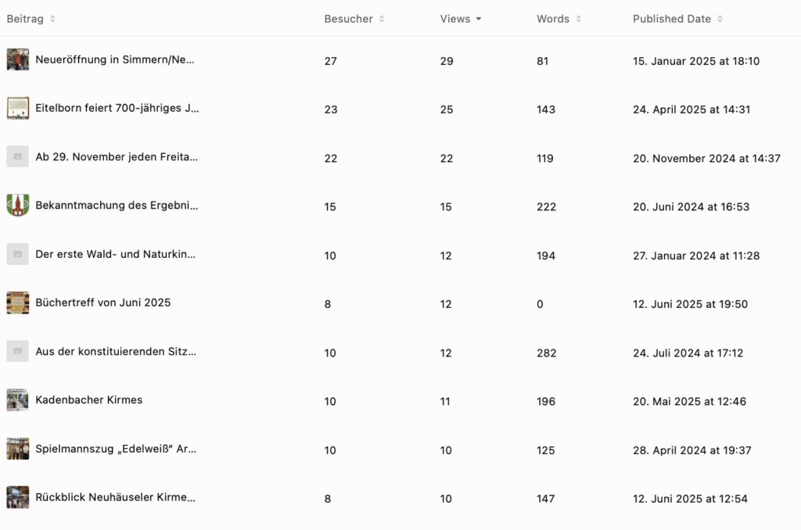Sort the table by Beitrag column
The image size is (801, 530).
point(52,19)
